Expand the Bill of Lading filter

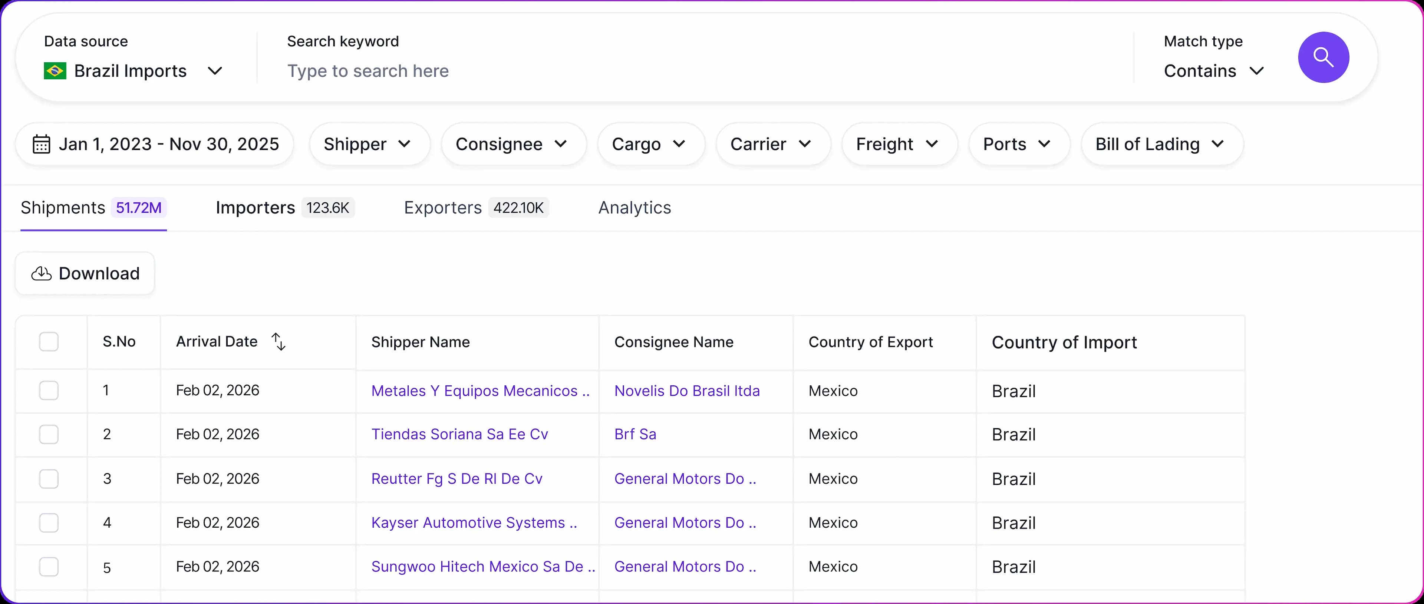[x=1161, y=144]
